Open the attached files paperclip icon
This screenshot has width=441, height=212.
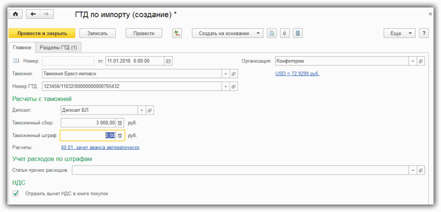(284, 33)
